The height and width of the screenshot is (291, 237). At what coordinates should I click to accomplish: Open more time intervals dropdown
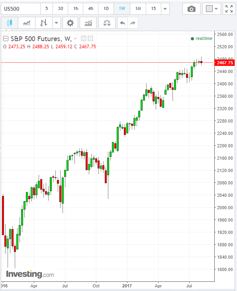click(165, 9)
